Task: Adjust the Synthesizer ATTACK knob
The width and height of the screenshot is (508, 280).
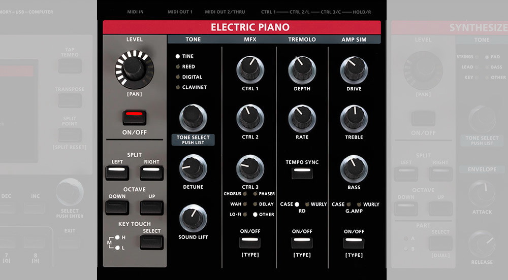Action: 482,194
